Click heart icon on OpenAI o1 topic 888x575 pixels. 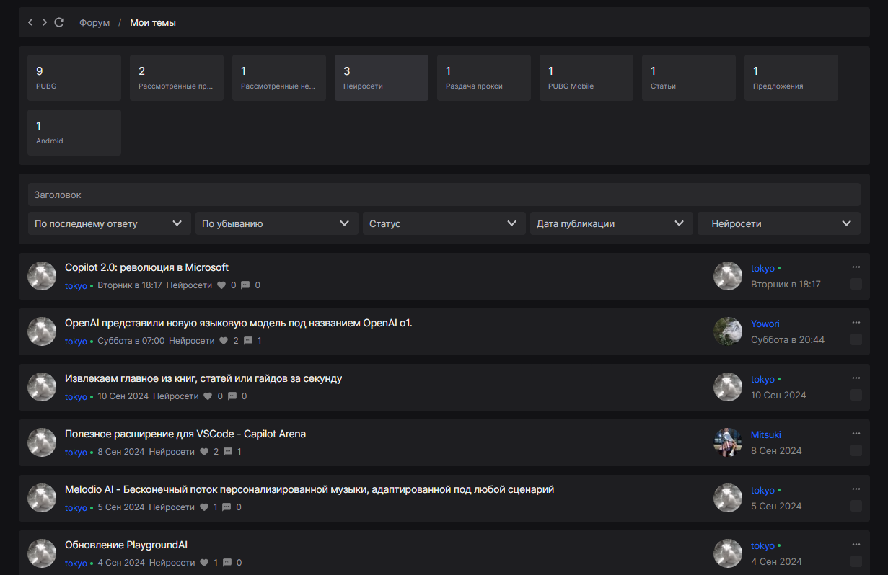tap(224, 341)
